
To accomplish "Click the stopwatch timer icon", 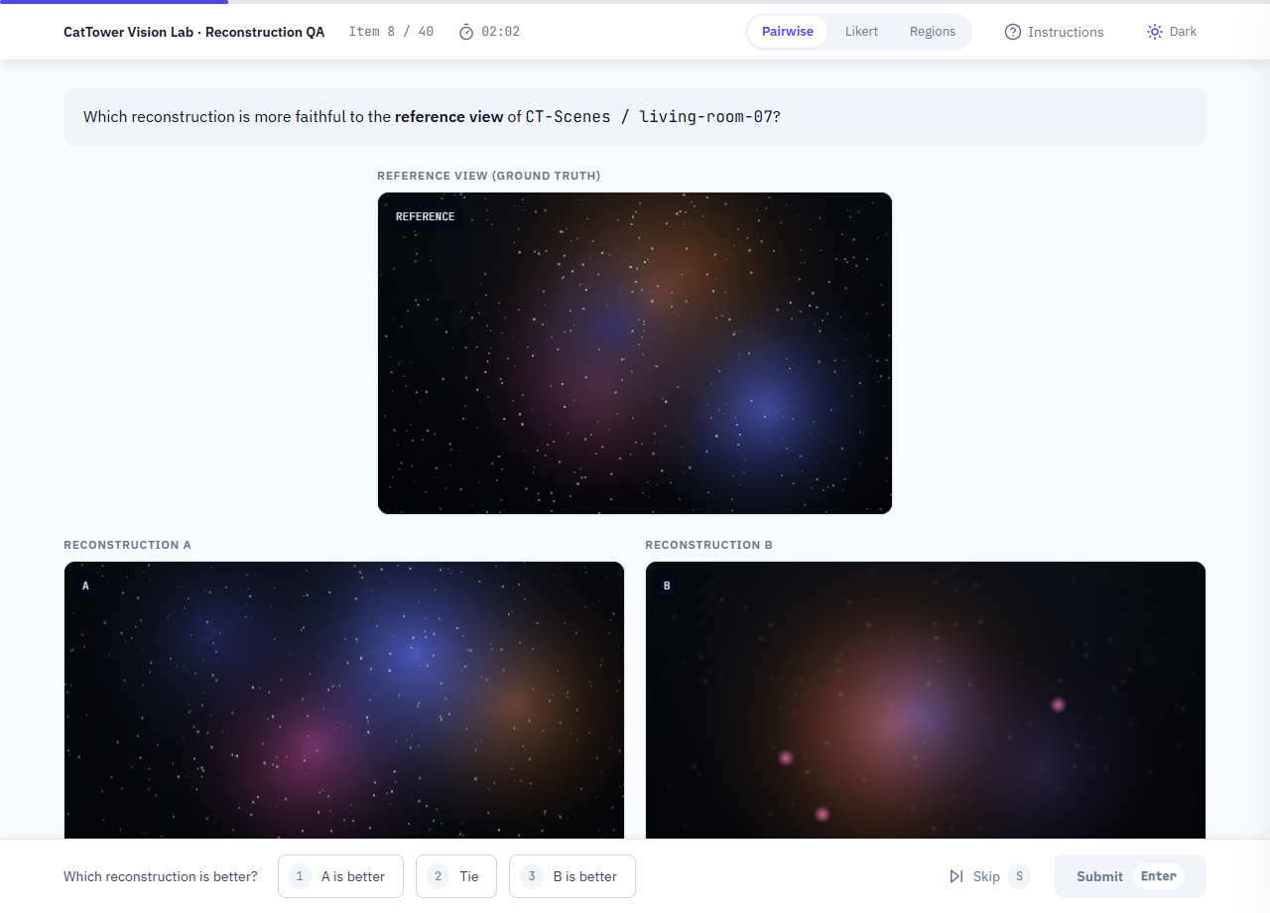I will (x=466, y=32).
